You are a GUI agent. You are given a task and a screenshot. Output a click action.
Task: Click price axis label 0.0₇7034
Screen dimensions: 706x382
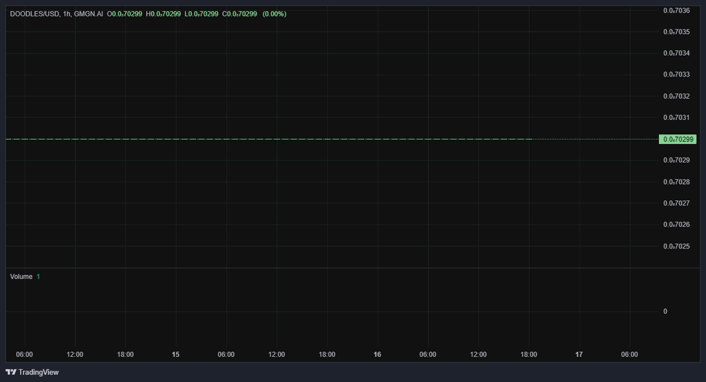pyautogui.click(x=677, y=53)
